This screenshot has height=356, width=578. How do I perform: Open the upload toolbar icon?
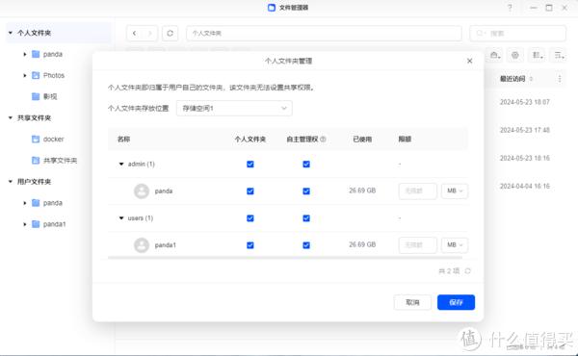495,55
